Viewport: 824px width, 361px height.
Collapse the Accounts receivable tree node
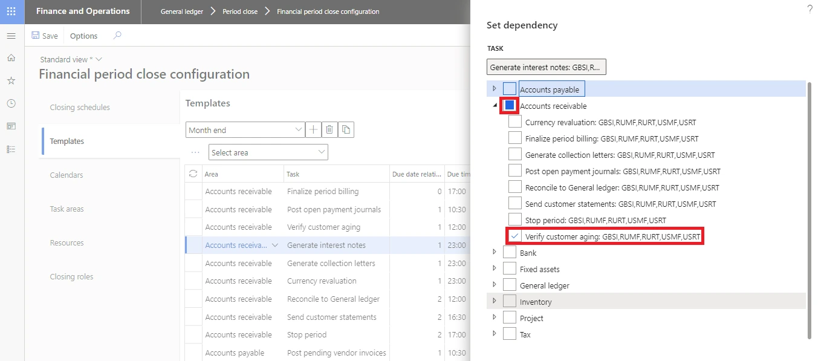tap(495, 106)
